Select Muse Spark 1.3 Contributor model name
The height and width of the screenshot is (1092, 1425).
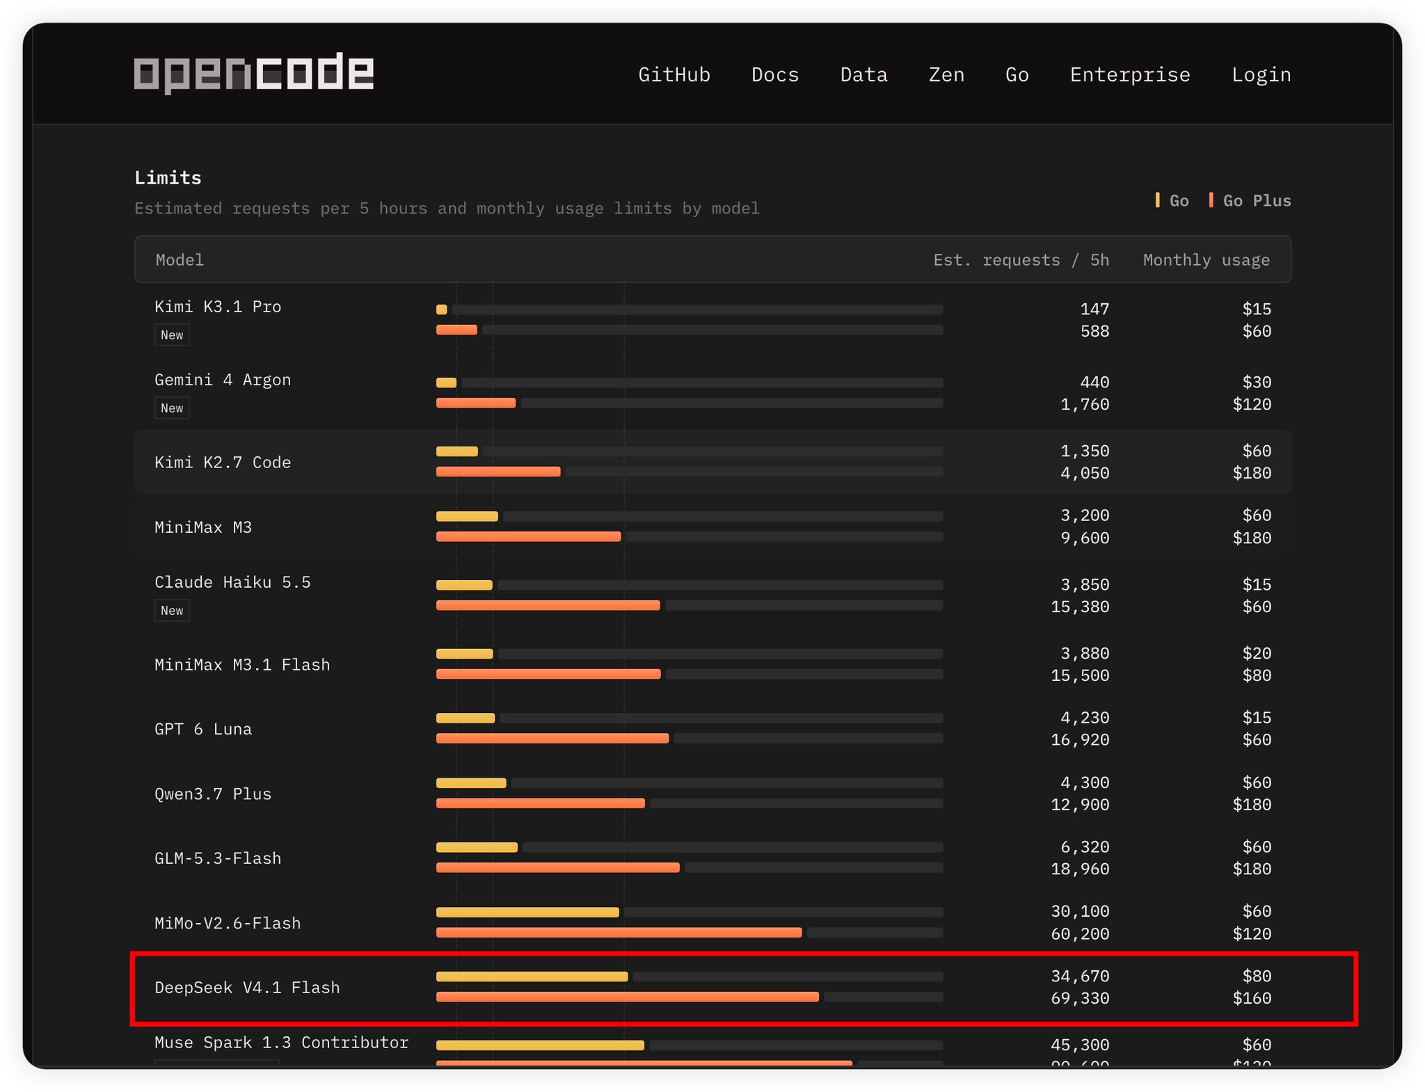(x=282, y=1043)
